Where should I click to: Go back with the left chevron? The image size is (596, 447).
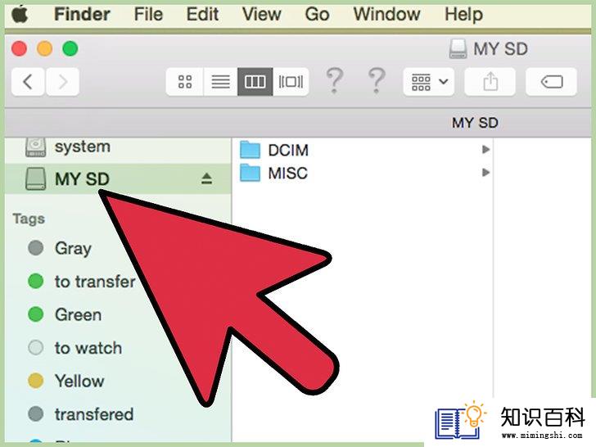coord(28,81)
